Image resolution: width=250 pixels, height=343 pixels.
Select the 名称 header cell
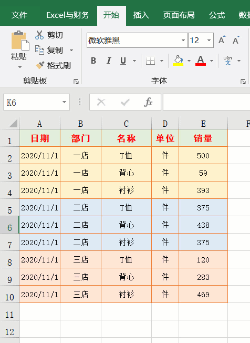[126, 138]
